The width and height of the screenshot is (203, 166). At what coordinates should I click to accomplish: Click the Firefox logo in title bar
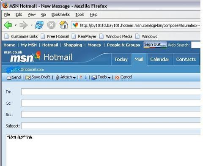point(5,5)
